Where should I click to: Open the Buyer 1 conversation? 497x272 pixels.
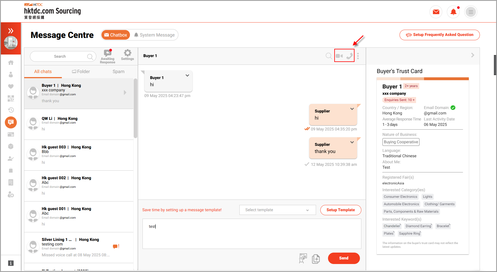[x=79, y=93]
